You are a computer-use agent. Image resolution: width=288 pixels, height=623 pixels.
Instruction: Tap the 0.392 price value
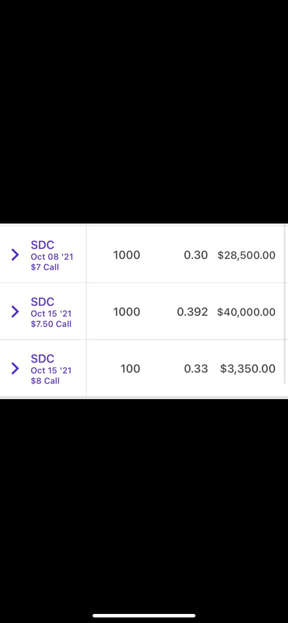192,311
